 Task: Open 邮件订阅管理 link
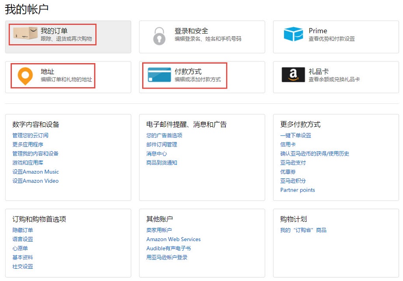coord(161,145)
